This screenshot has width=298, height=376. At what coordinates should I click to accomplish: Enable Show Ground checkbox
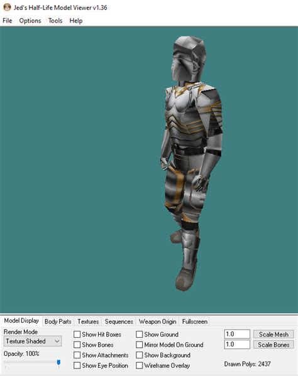[x=140, y=335]
